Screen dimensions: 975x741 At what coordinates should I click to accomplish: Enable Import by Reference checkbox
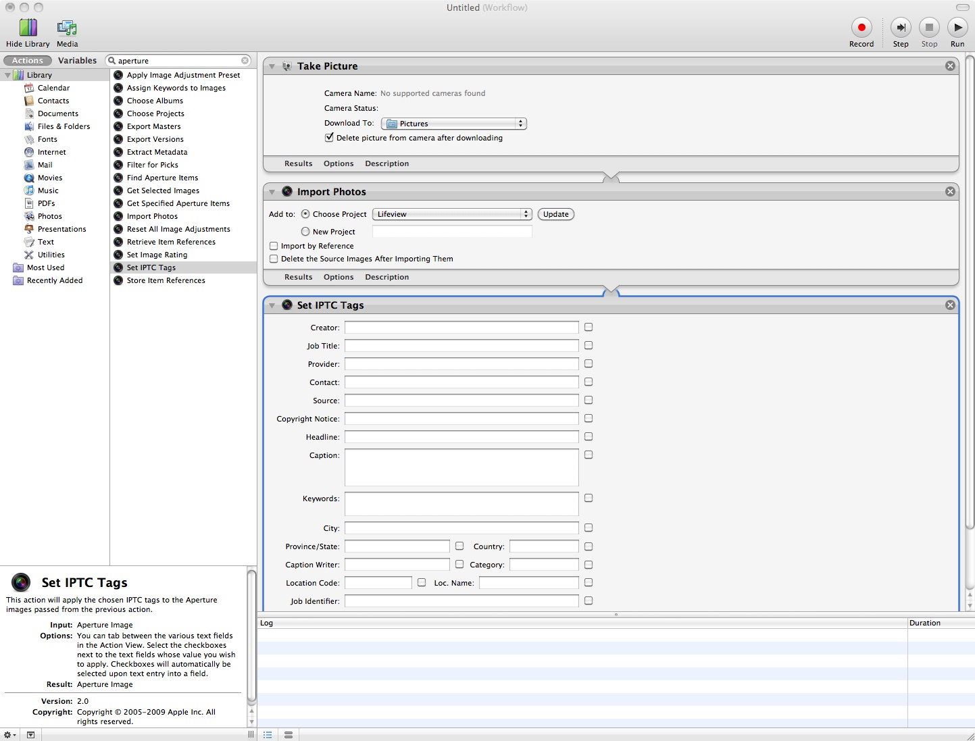(274, 246)
